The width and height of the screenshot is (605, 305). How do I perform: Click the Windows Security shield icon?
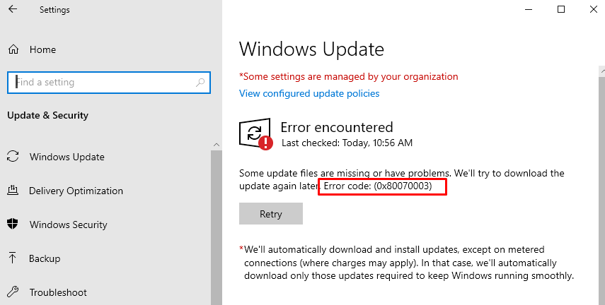(13, 225)
